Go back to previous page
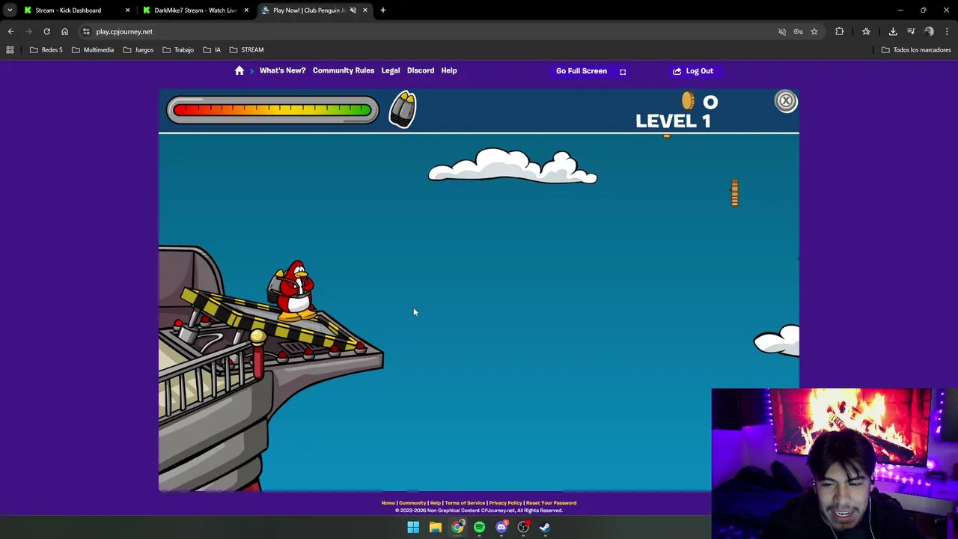The image size is (958, 539). click(x=10, y=31)
